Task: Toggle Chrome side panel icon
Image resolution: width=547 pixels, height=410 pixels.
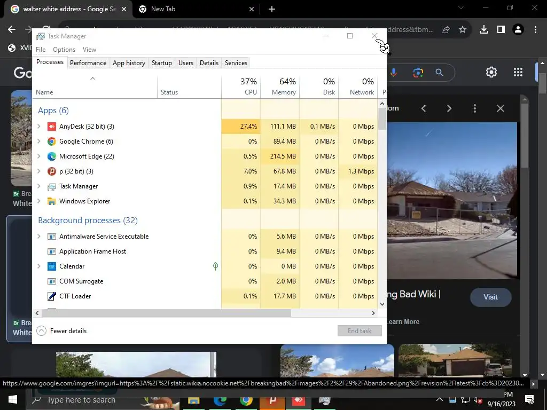Action: pos(501,30)
